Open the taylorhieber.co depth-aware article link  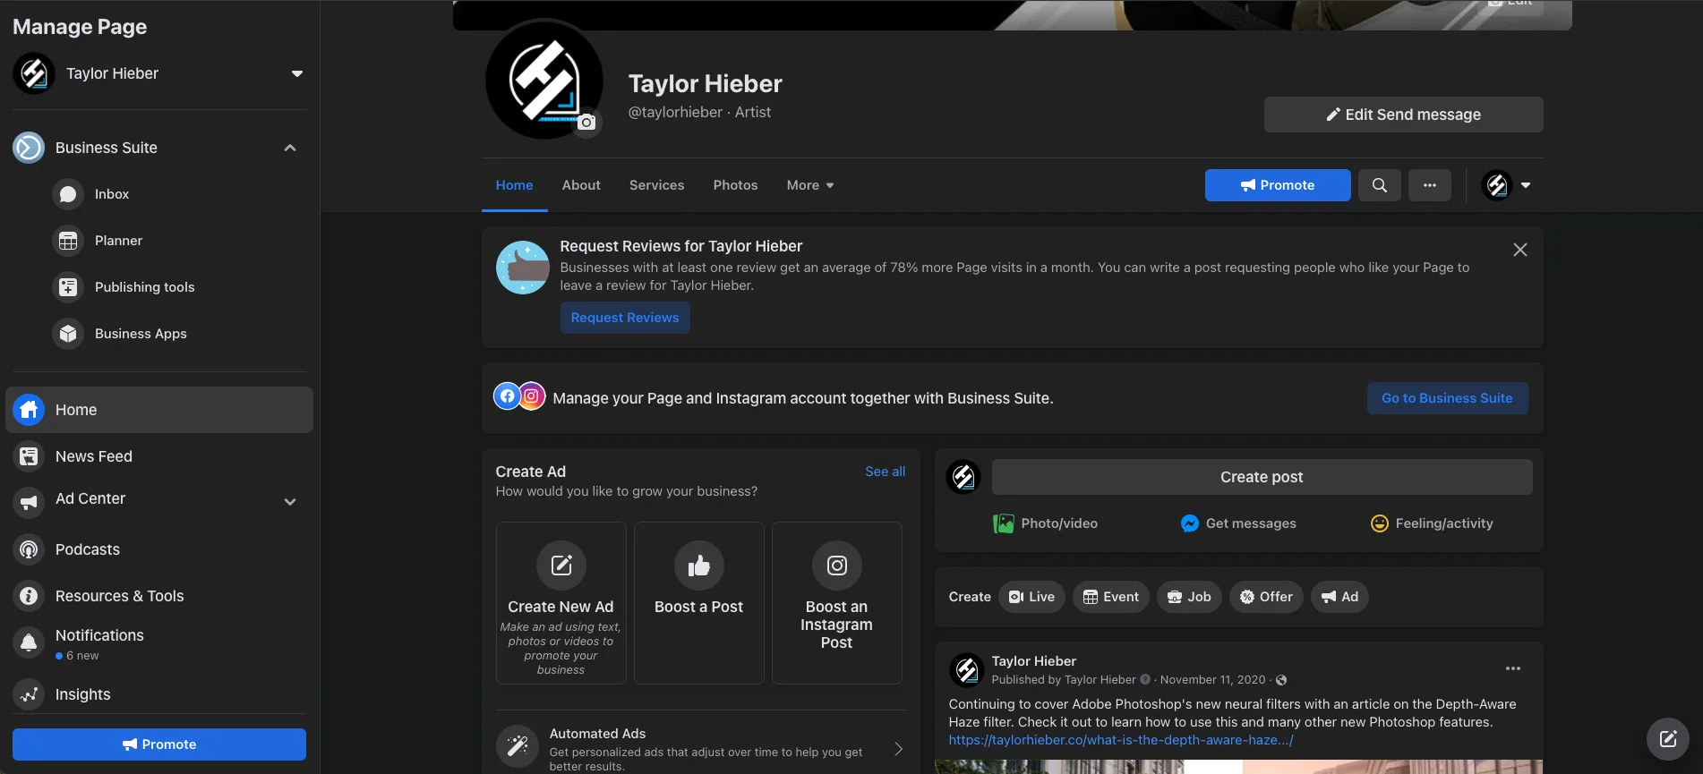(x=1121, y=740)
